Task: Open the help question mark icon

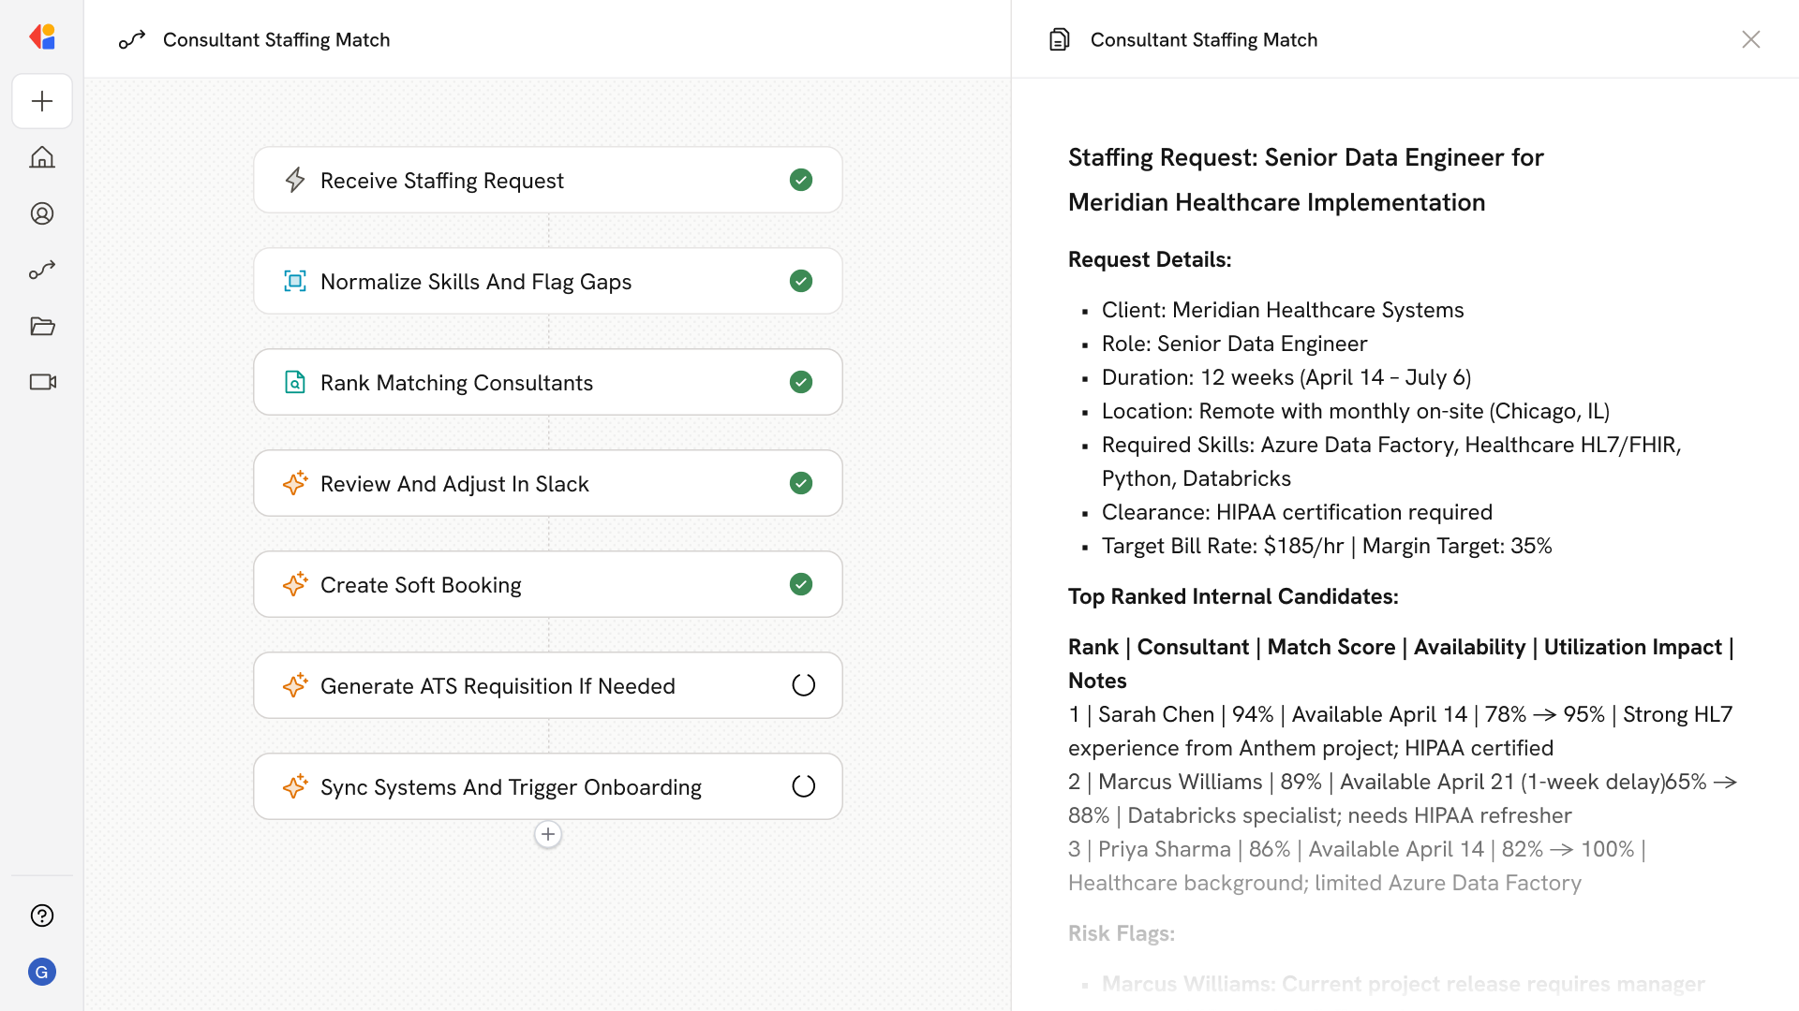Action: [x=42, y=916]
